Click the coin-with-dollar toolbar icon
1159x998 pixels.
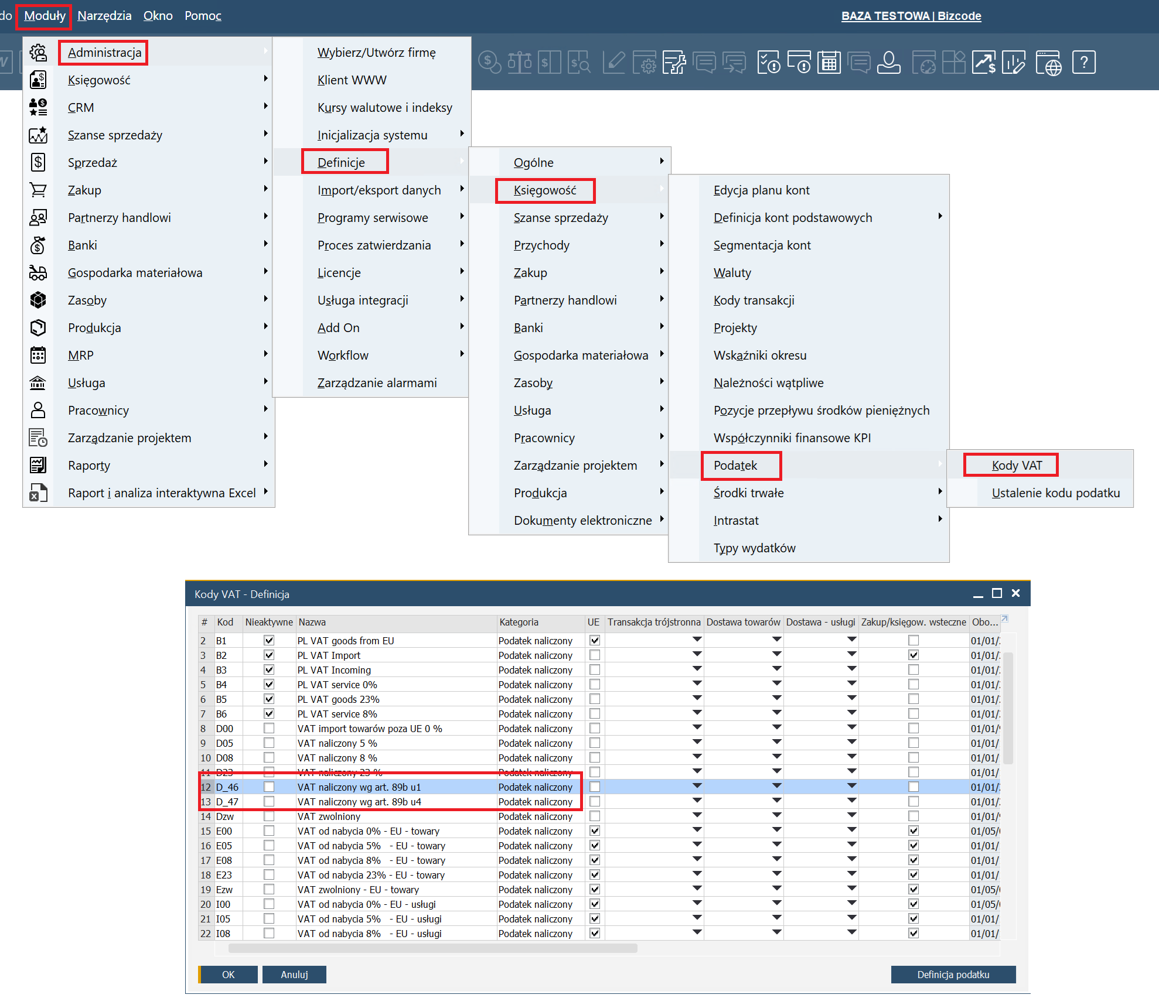tap(489, 62)
